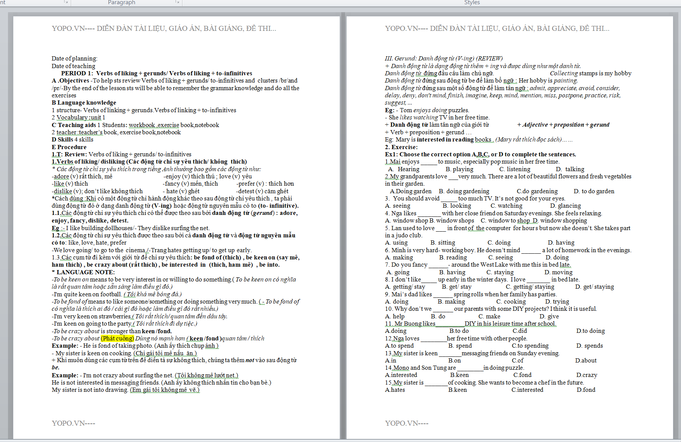The height and width of the screenshot is (442, 681).
Task: Click option 'A.hates' in question 15
Action: click(395, 390)
